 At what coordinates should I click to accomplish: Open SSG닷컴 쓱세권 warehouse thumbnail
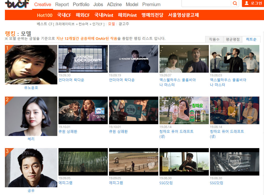235,162
